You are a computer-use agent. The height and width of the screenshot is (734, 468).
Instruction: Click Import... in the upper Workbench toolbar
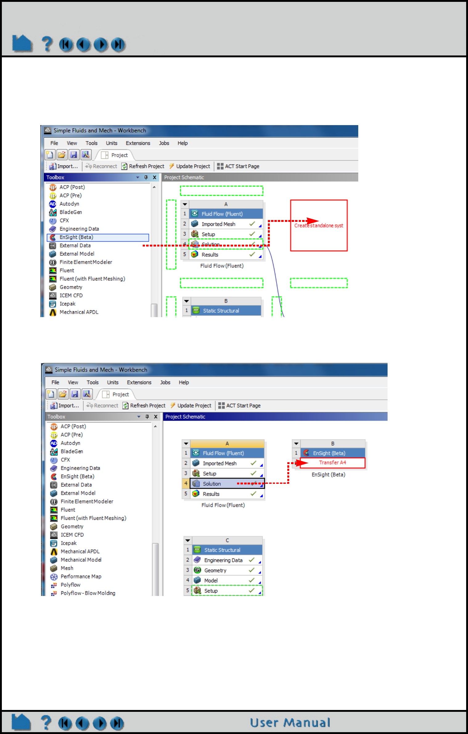[x=64, y=166]
